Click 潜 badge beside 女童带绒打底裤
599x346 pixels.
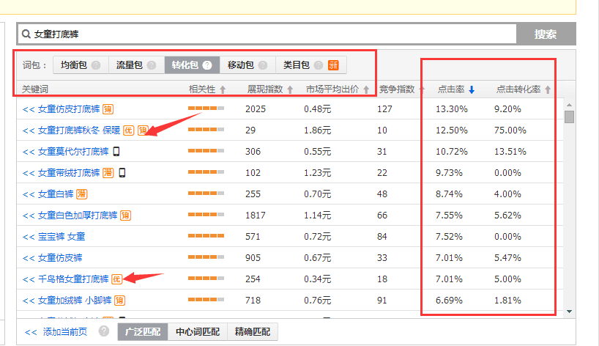(x=108, y=173)
